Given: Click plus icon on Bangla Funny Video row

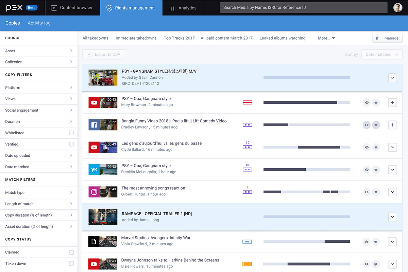Looking at the screenshot, I should tap(392, 125).
